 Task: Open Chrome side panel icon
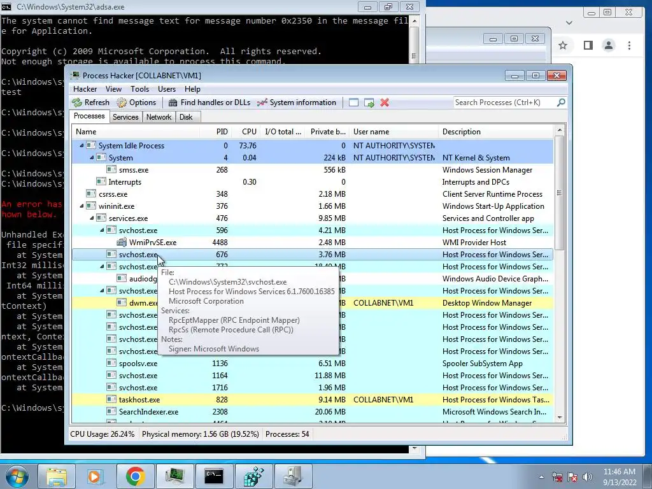click(x=588, y=45)
